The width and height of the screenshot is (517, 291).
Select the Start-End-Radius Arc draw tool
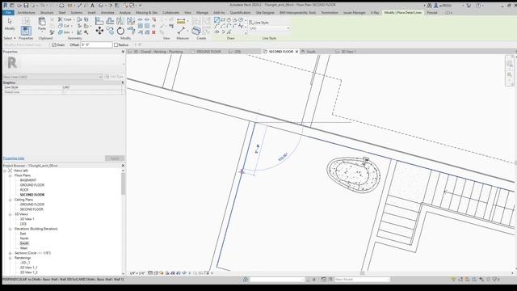pyautogui.click(x=216, y=26)
